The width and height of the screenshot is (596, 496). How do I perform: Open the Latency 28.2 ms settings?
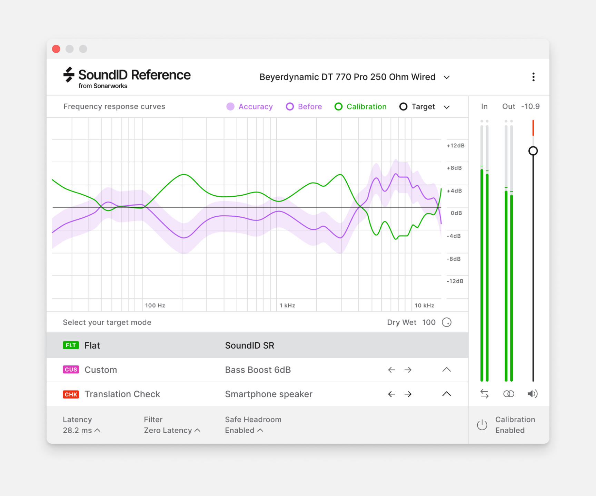tap(81, 430)
